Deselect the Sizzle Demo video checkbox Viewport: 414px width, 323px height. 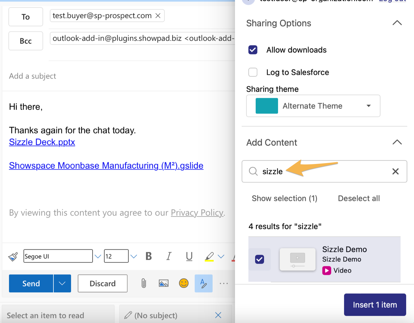click(260, 259)
